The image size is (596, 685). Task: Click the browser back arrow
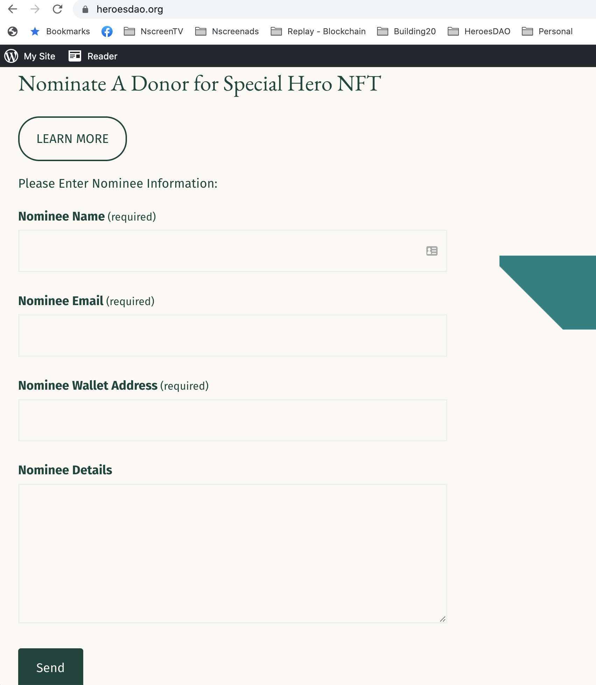pos(13,9)
